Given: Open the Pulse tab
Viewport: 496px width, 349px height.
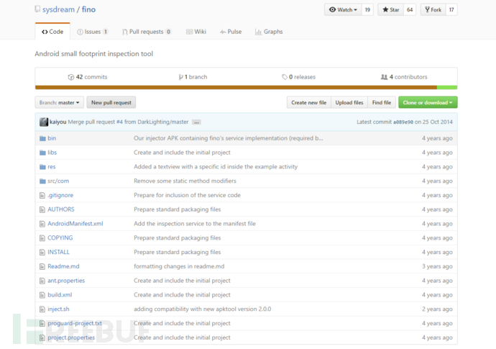Looking at the screenshot, I should (231, 32).
